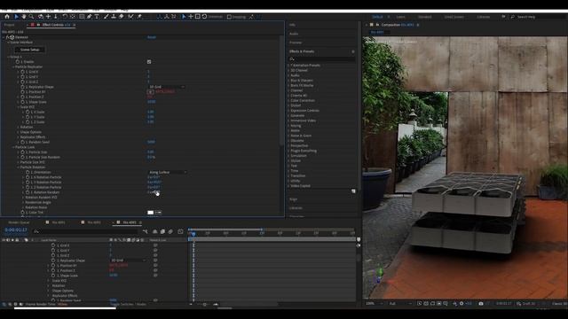Click Effects & Presets panel menu icon
This screenshot has width=568, height=319.
353,51
